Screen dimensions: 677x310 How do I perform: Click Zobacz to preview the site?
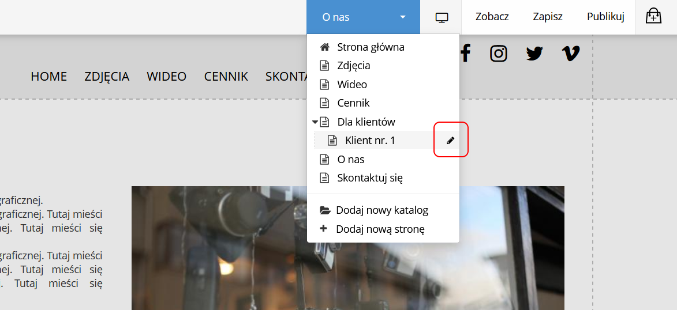(x=492, y=17)
